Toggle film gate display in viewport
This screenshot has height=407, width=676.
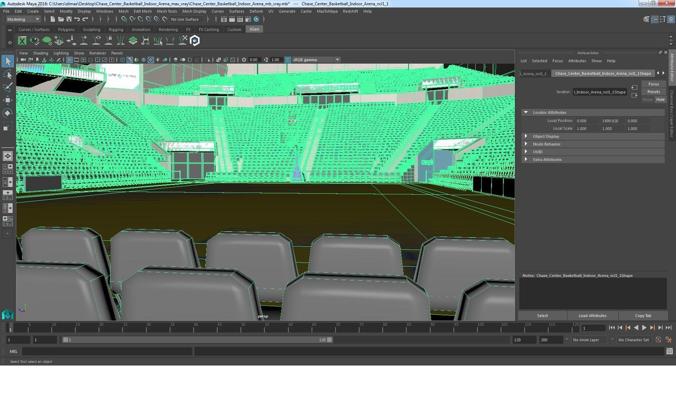[x=76, y=60]
